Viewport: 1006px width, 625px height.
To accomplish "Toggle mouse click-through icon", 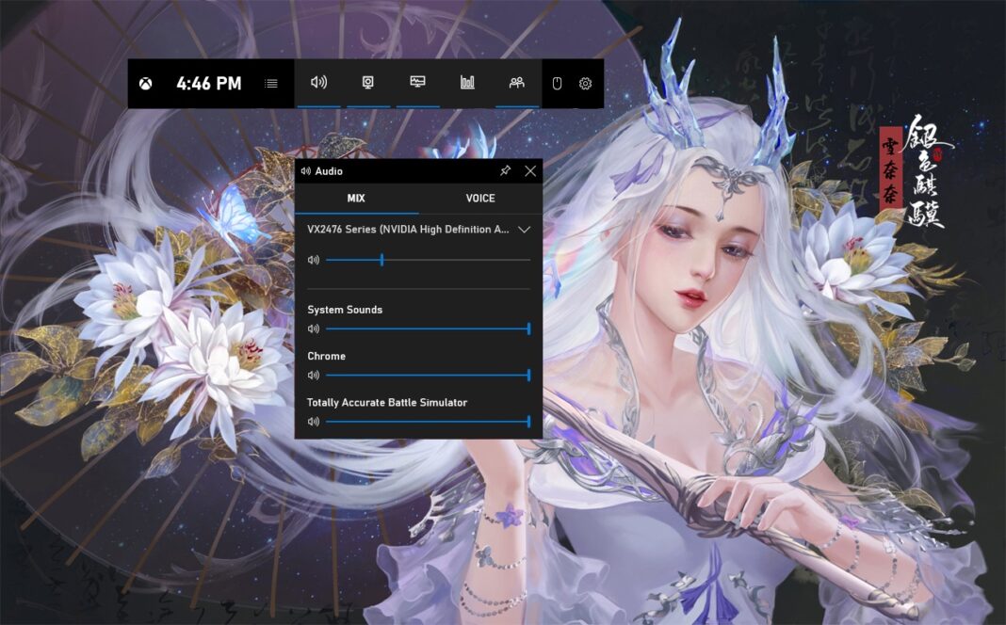I will pyautogui.click(x=557, y=84).
